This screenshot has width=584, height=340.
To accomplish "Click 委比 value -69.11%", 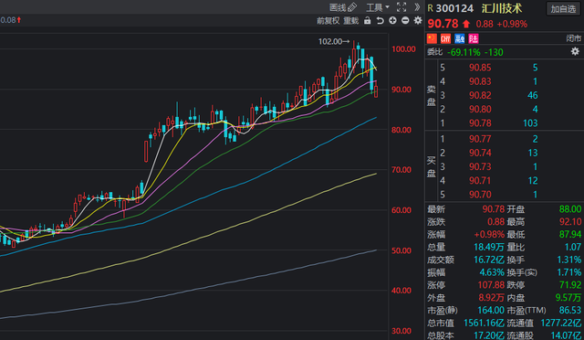I will pyautogui.click(x=464, y=52).
